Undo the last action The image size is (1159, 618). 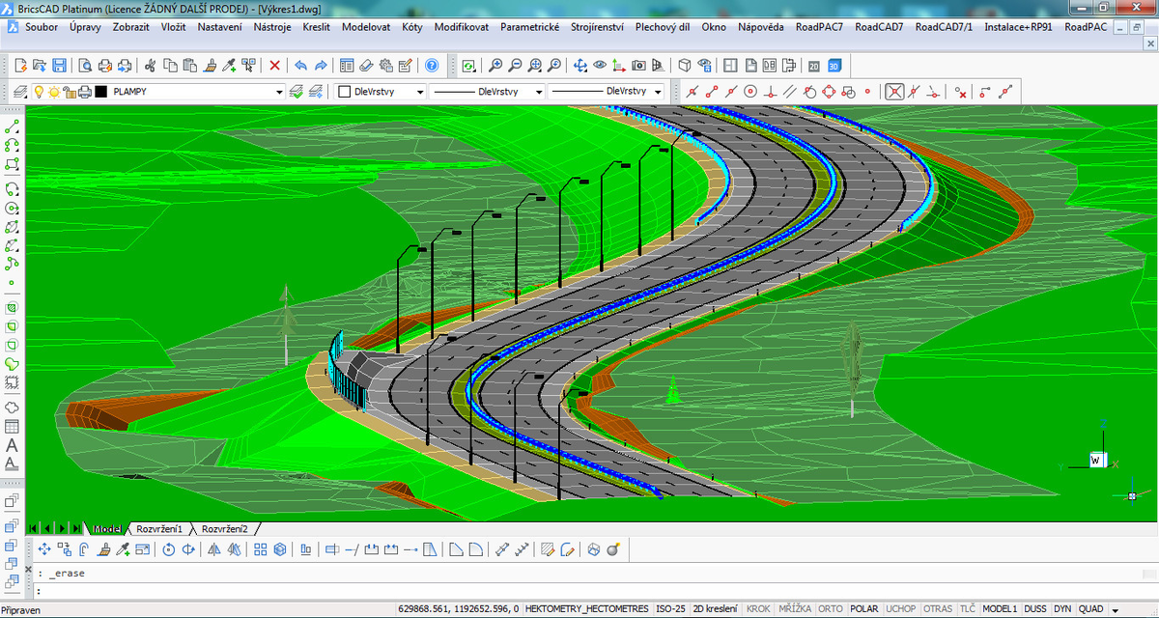[300, 66]
